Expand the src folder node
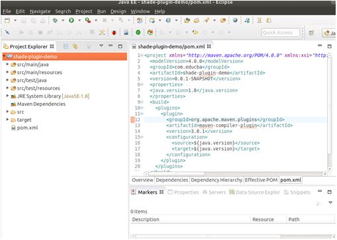Viewport: 337px width, 240px height. click(7, 112)
